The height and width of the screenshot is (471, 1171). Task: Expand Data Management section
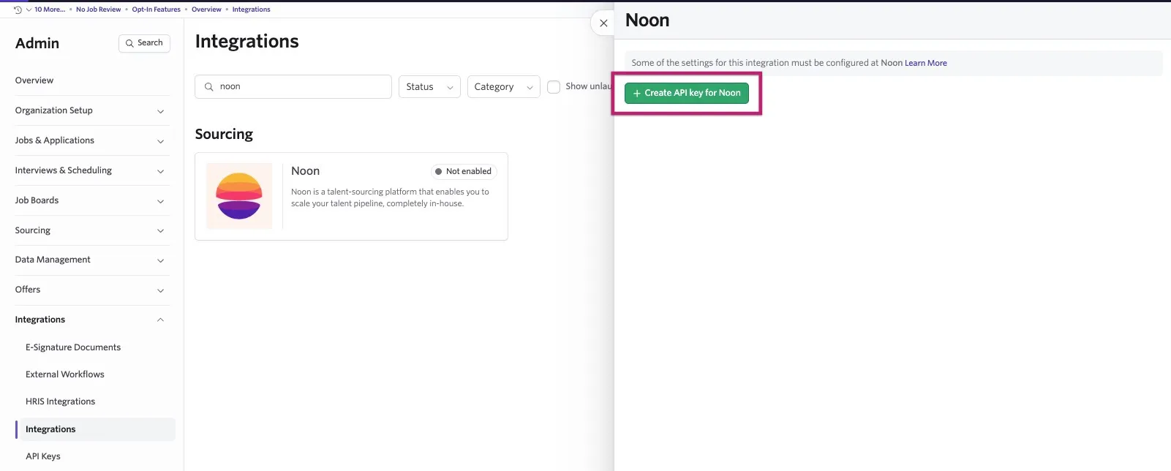(x=92, y=260)
